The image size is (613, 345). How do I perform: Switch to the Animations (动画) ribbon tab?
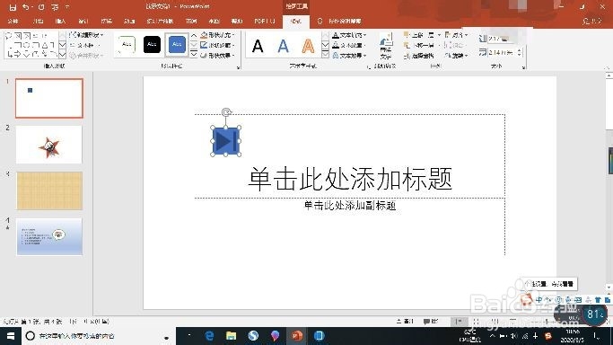coord(129,22)
